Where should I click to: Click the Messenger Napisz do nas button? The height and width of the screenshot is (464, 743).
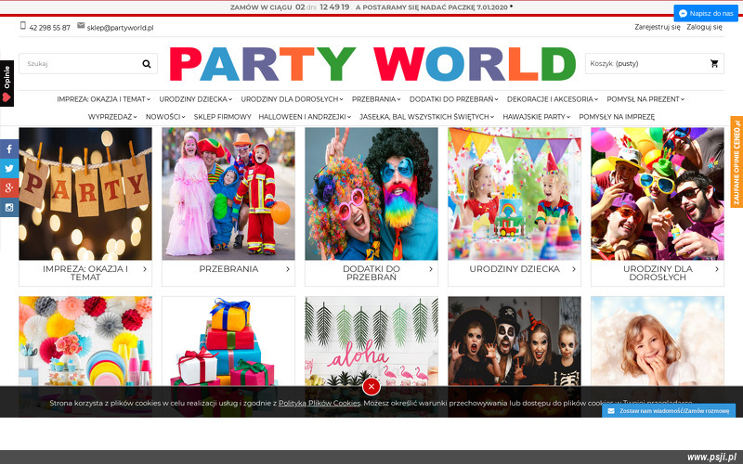coord(706,13)
